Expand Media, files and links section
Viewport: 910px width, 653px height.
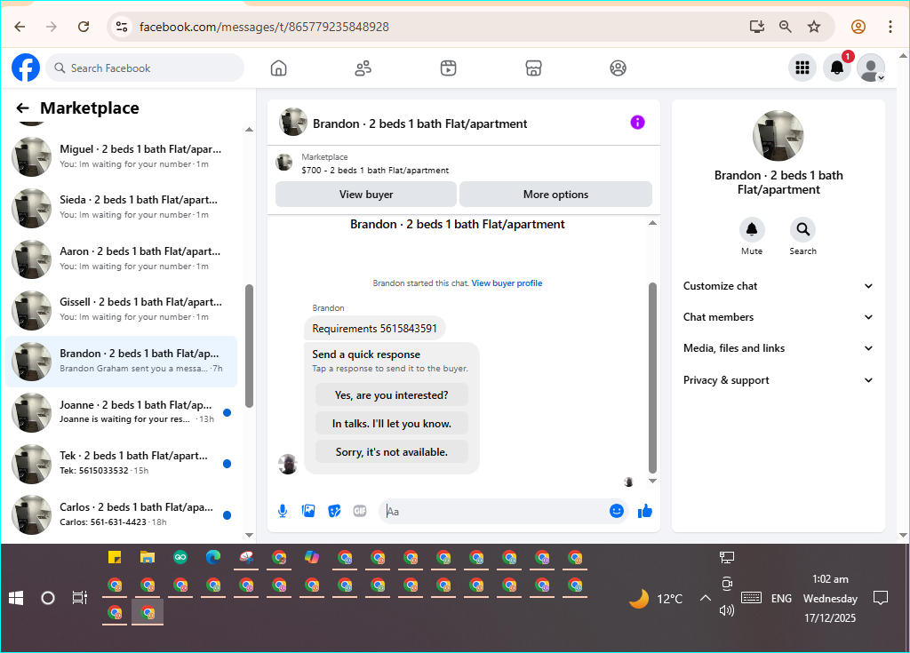(778, 348)
